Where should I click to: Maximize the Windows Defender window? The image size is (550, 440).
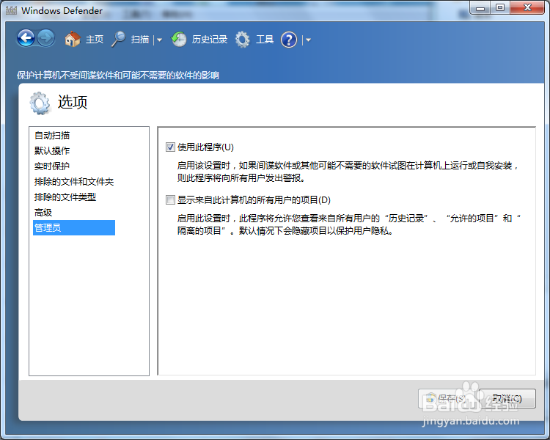click(500, 8)
